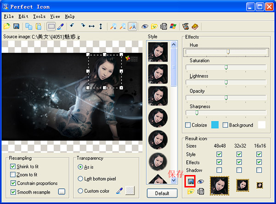Screen dimensions: 276x204
Task: Open the Tools menu
Action: tap(39, 17)
